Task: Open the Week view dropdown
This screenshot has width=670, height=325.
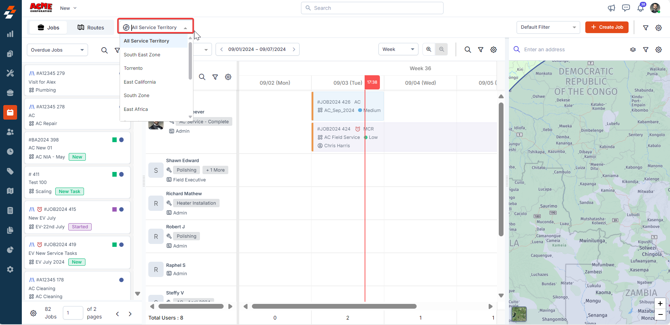Action: pos(398,49)
